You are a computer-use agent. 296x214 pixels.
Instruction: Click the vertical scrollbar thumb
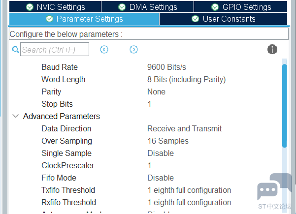tap(285, 106)
